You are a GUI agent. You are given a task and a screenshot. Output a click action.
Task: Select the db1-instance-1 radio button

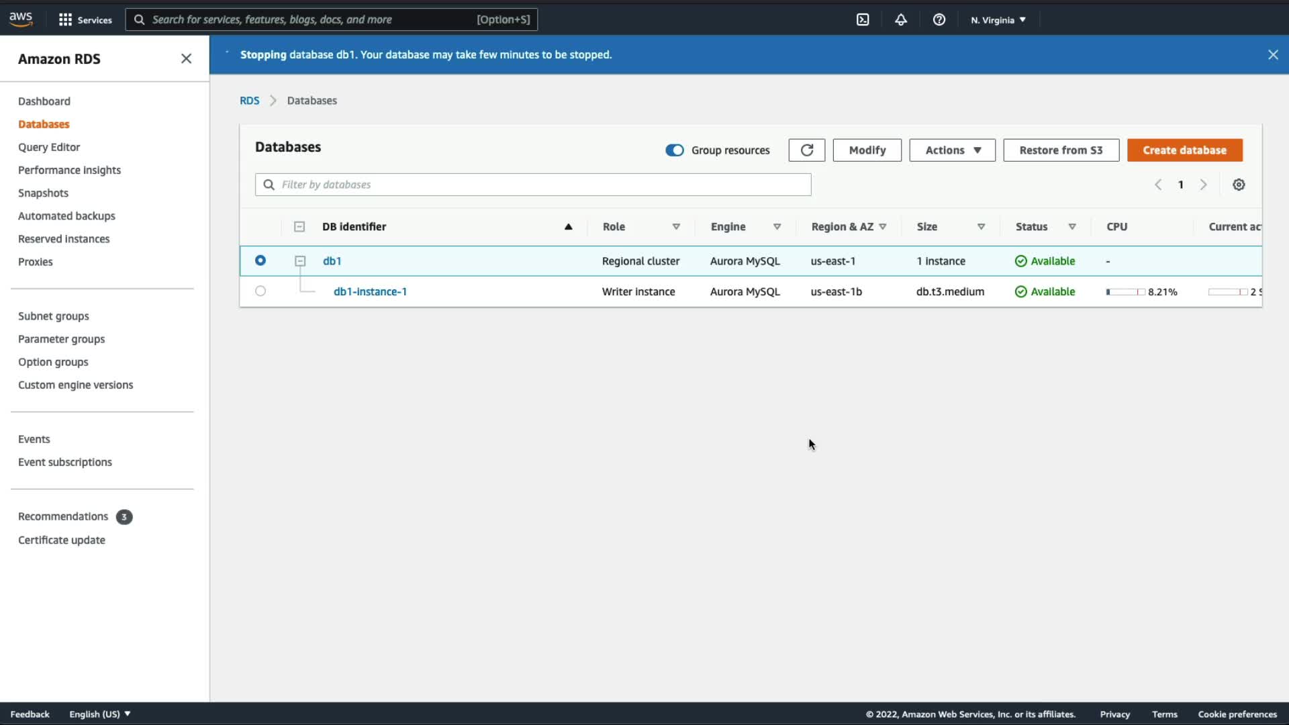click(260, 291)
